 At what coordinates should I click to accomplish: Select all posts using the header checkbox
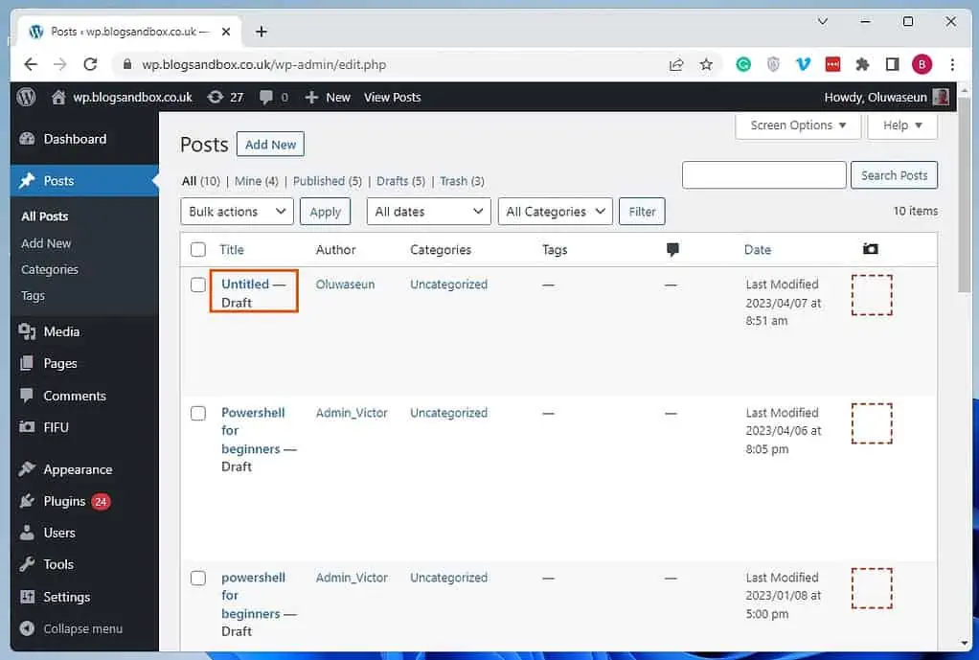pos(198,248)
